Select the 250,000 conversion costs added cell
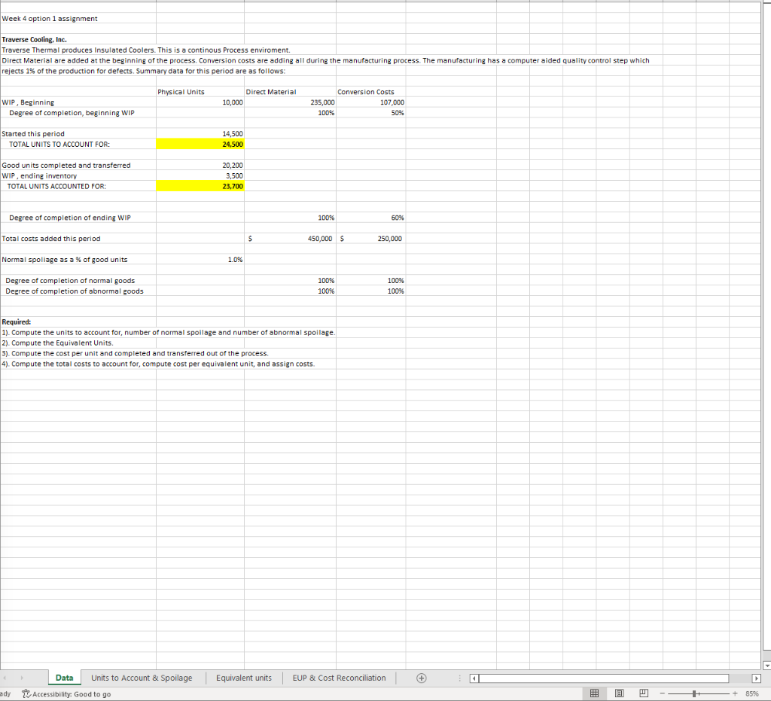This screenshot has height=701, width=771. pyautogui.click(x=370, y=239)
